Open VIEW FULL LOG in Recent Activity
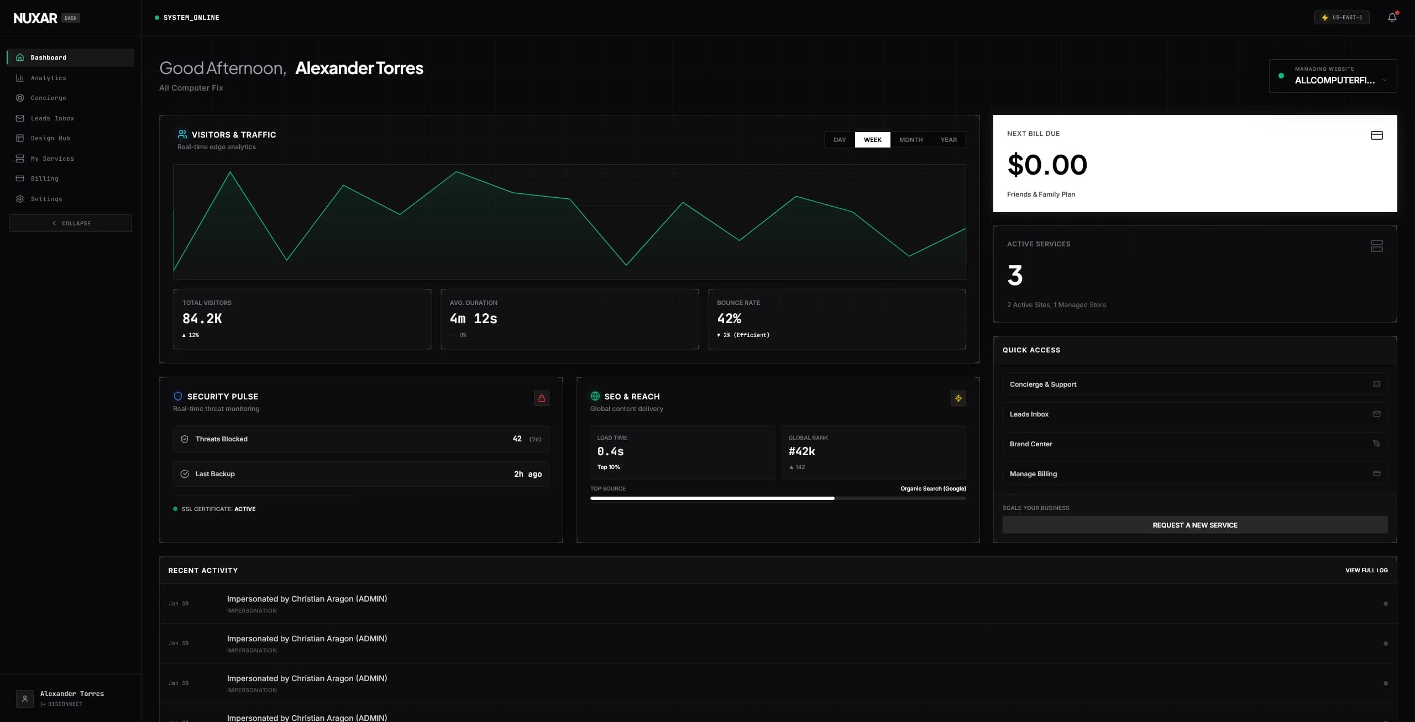Viewport: 1415px width, 722px height. [1366, 570]
